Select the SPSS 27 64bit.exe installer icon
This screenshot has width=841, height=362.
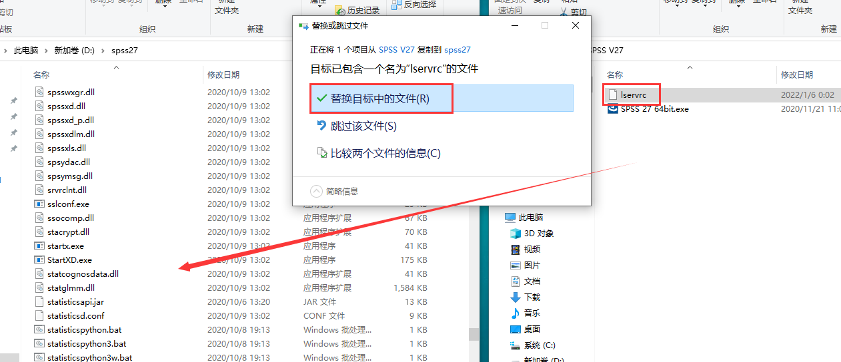click(613, 109)
